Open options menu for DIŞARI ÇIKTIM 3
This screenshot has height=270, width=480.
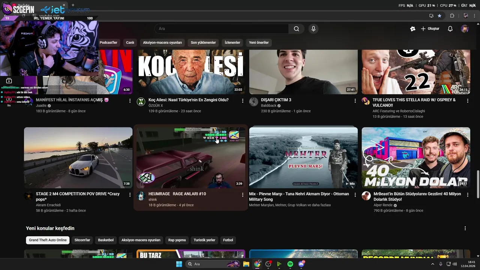355,101
